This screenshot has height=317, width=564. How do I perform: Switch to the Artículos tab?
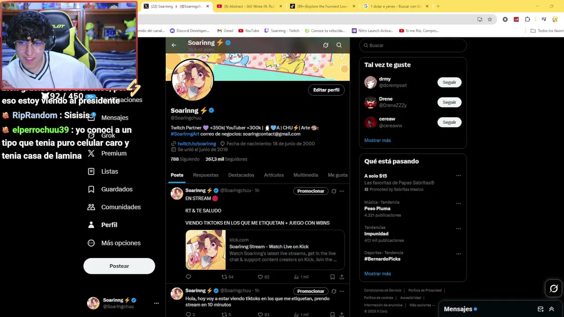(x=274, y=175)
